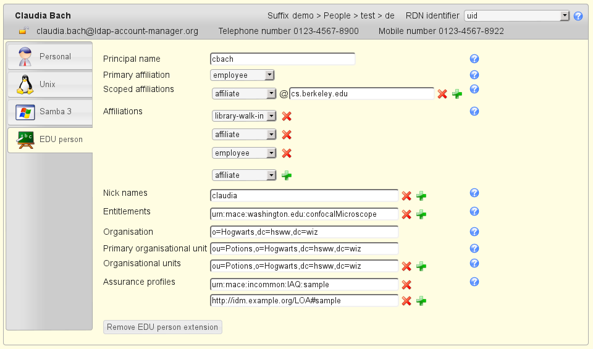Open help for Principal name
Viewport: 593px width, 349px height.
pyautogui.click(x=474, y=59)
